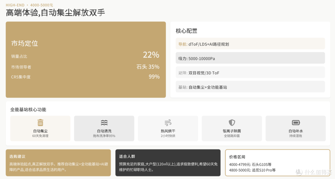Click the 99% CR5 concentration value
Screen dimensions: 335x179
click(154, 76)
